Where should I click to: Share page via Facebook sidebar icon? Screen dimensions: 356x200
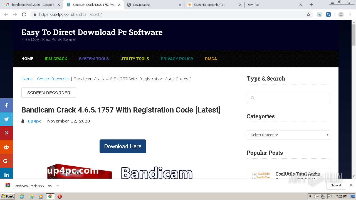point(6,105)
